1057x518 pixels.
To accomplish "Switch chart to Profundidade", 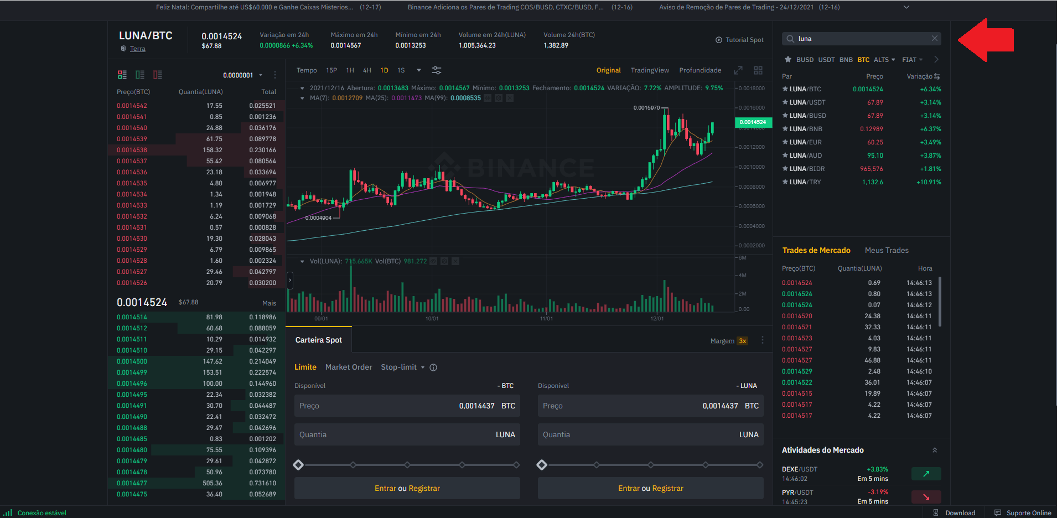I will point(700,70).
